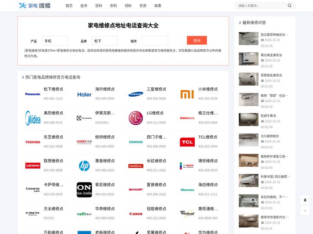The width and height of the screenshot is (313, 234).
Task: Open the Bosch brand logo
Action: [x=187, y=166]
